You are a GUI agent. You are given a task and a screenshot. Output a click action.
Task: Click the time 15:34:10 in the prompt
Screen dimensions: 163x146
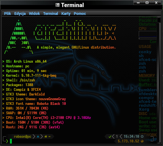pos(131,136)
